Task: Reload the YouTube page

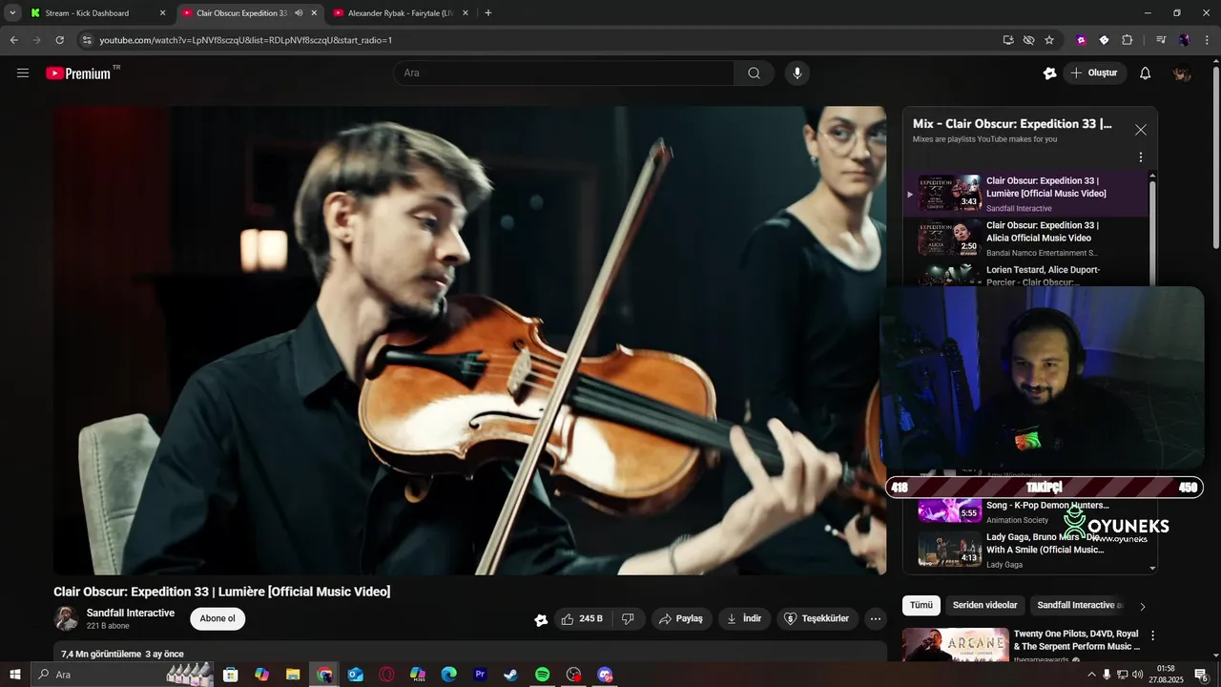Action: [59, 40]
